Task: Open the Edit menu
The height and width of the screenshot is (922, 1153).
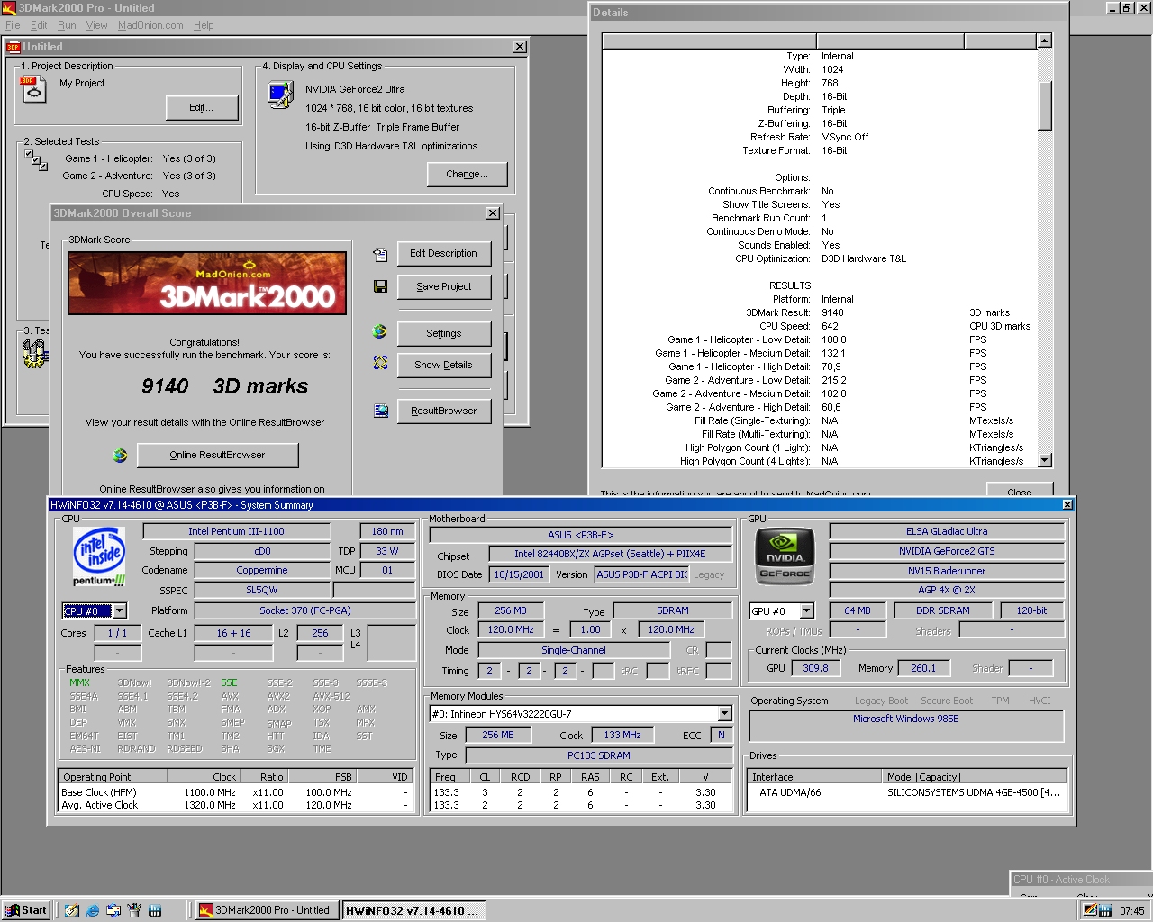Action: click(x=39, y=25)
